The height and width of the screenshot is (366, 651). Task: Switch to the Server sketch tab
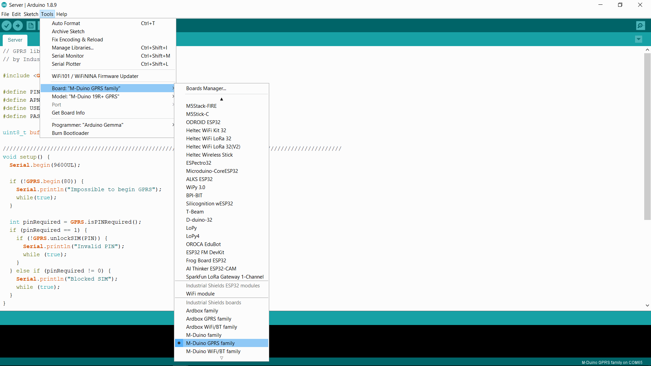coord(15,40)
